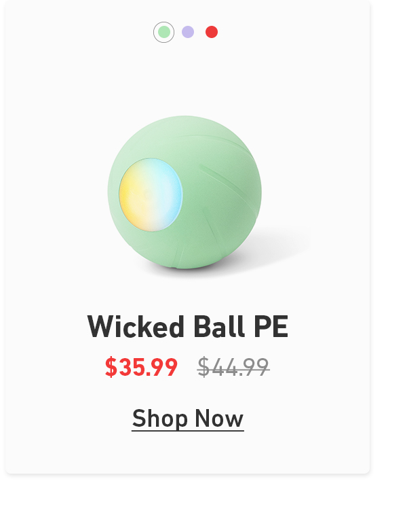Click the yellow-blue gradient lens on the ball
407x511 pixels.
[x=151, y=194]
